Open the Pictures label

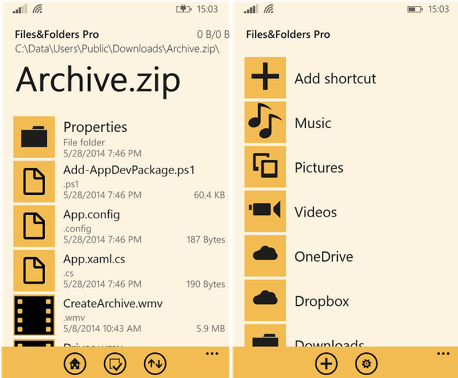[x=319, y=168]
